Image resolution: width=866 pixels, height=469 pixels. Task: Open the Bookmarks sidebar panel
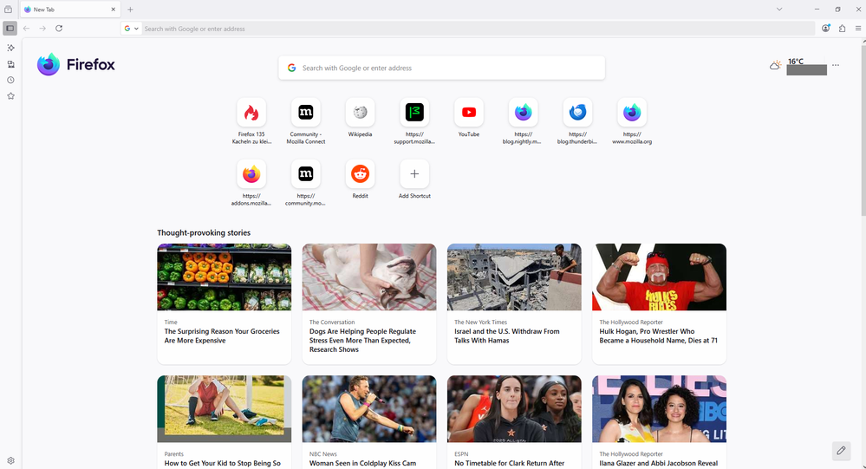[x=10, y=96]
